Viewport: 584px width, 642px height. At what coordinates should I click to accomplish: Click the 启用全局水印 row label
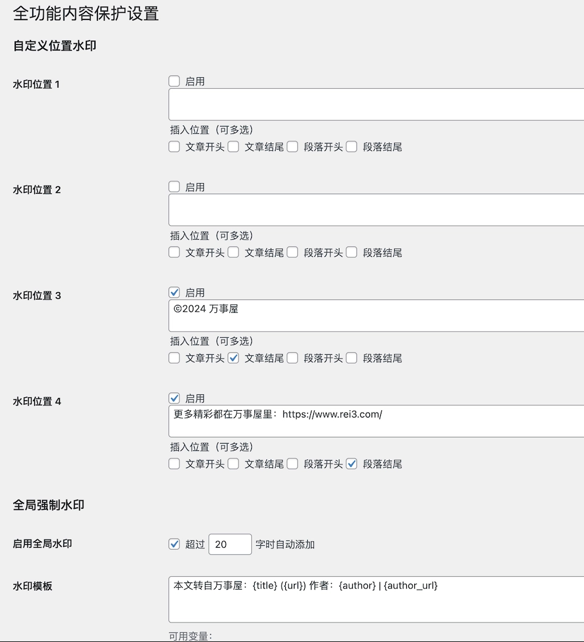[x=42, y=544]
